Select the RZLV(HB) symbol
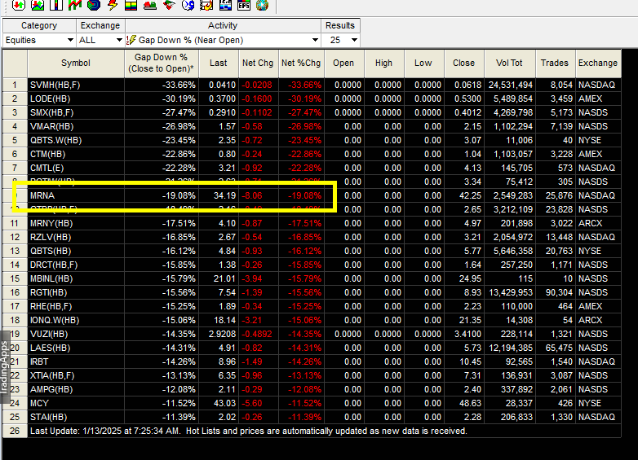This screenshot has height=460, width=638. tap(51, 237)
